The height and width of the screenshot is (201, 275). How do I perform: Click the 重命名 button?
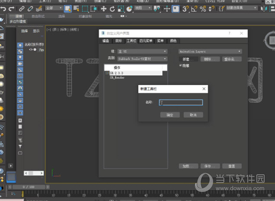232,59
